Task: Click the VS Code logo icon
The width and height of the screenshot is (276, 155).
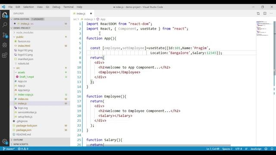Action: coord(3,7)
